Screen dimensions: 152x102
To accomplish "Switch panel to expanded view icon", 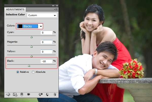I will coord(15,94).
